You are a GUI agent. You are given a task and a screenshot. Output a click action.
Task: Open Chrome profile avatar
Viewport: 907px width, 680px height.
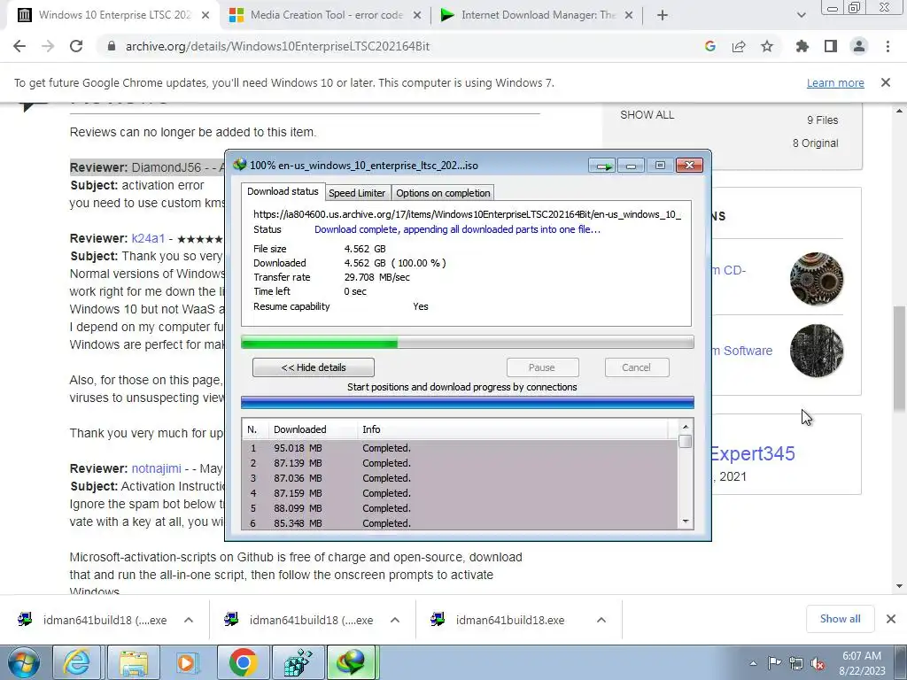[x=859, y=46]
